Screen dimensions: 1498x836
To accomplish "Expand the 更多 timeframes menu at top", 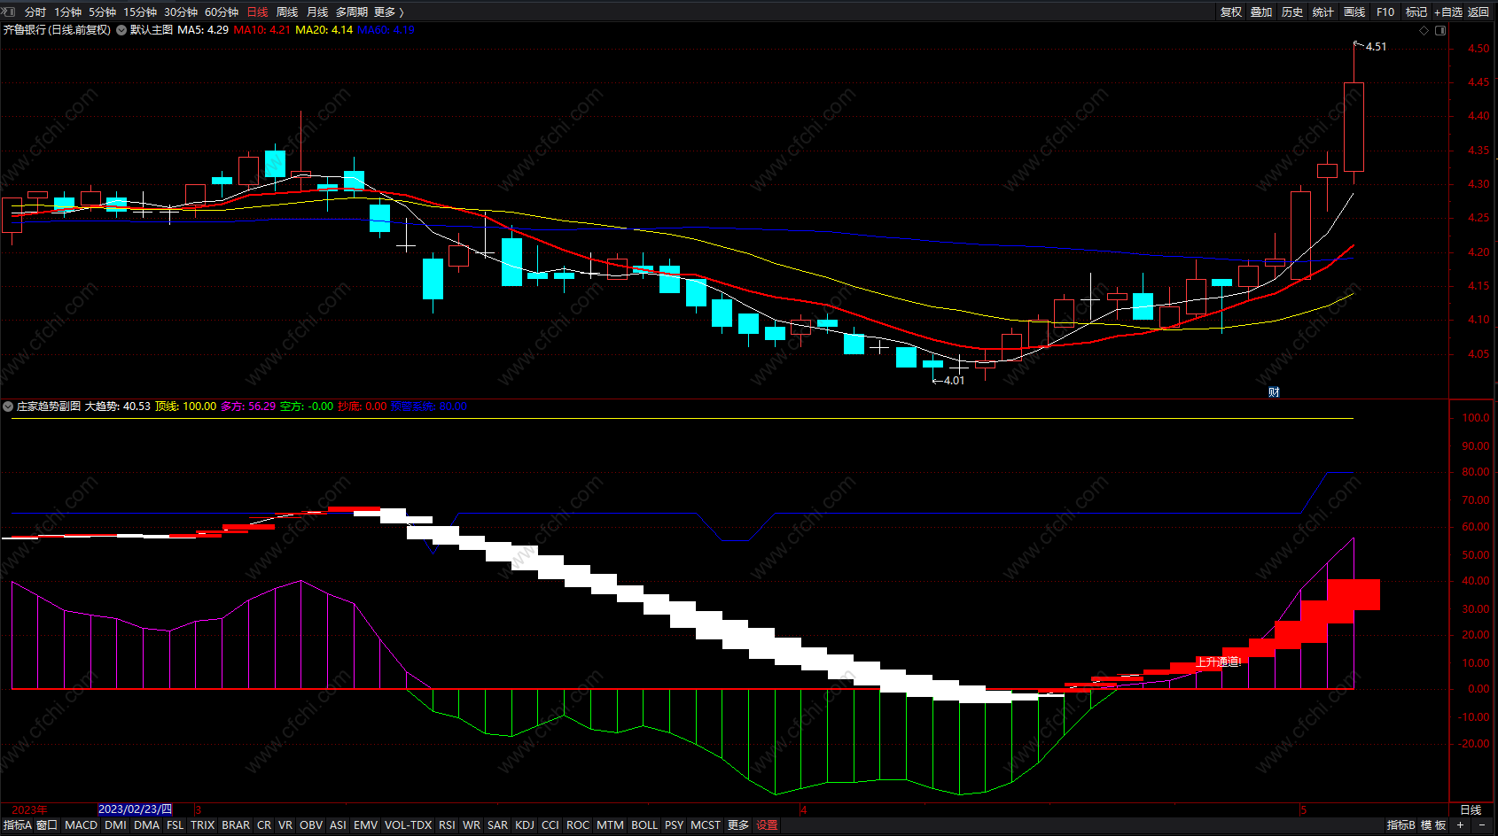I will point(389,12).
